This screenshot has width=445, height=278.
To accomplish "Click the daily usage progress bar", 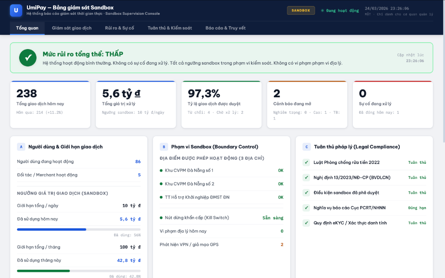I will [x=79, y=229].
